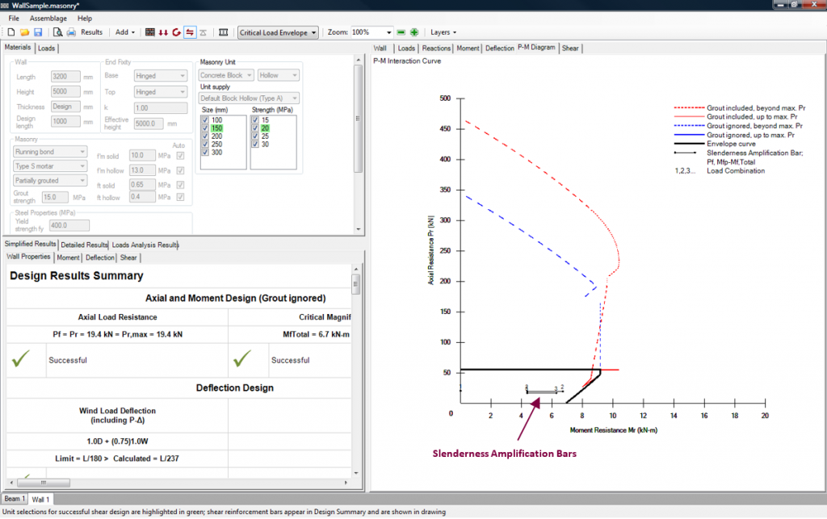Switch to the Detailed Results tab
Viewport: 827px width, 519px height.
(x=84, y=245)
